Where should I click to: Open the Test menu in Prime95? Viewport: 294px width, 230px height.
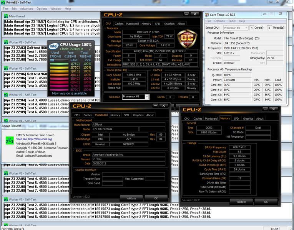[5, 8]
